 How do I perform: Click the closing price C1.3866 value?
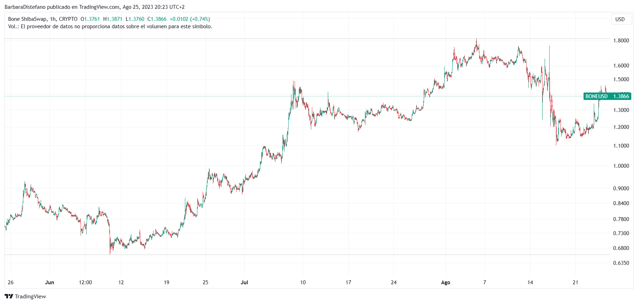tap(157, 19)
